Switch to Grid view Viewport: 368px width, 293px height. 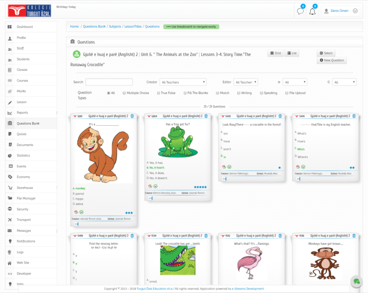tap(276, 53)
